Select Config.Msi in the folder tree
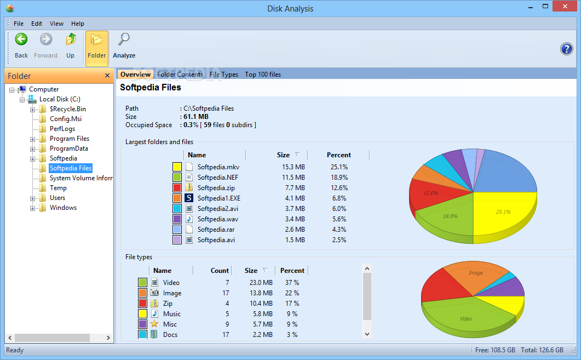Screen dimensions: 581x360 pyautogui.click(x=66, y=119)
